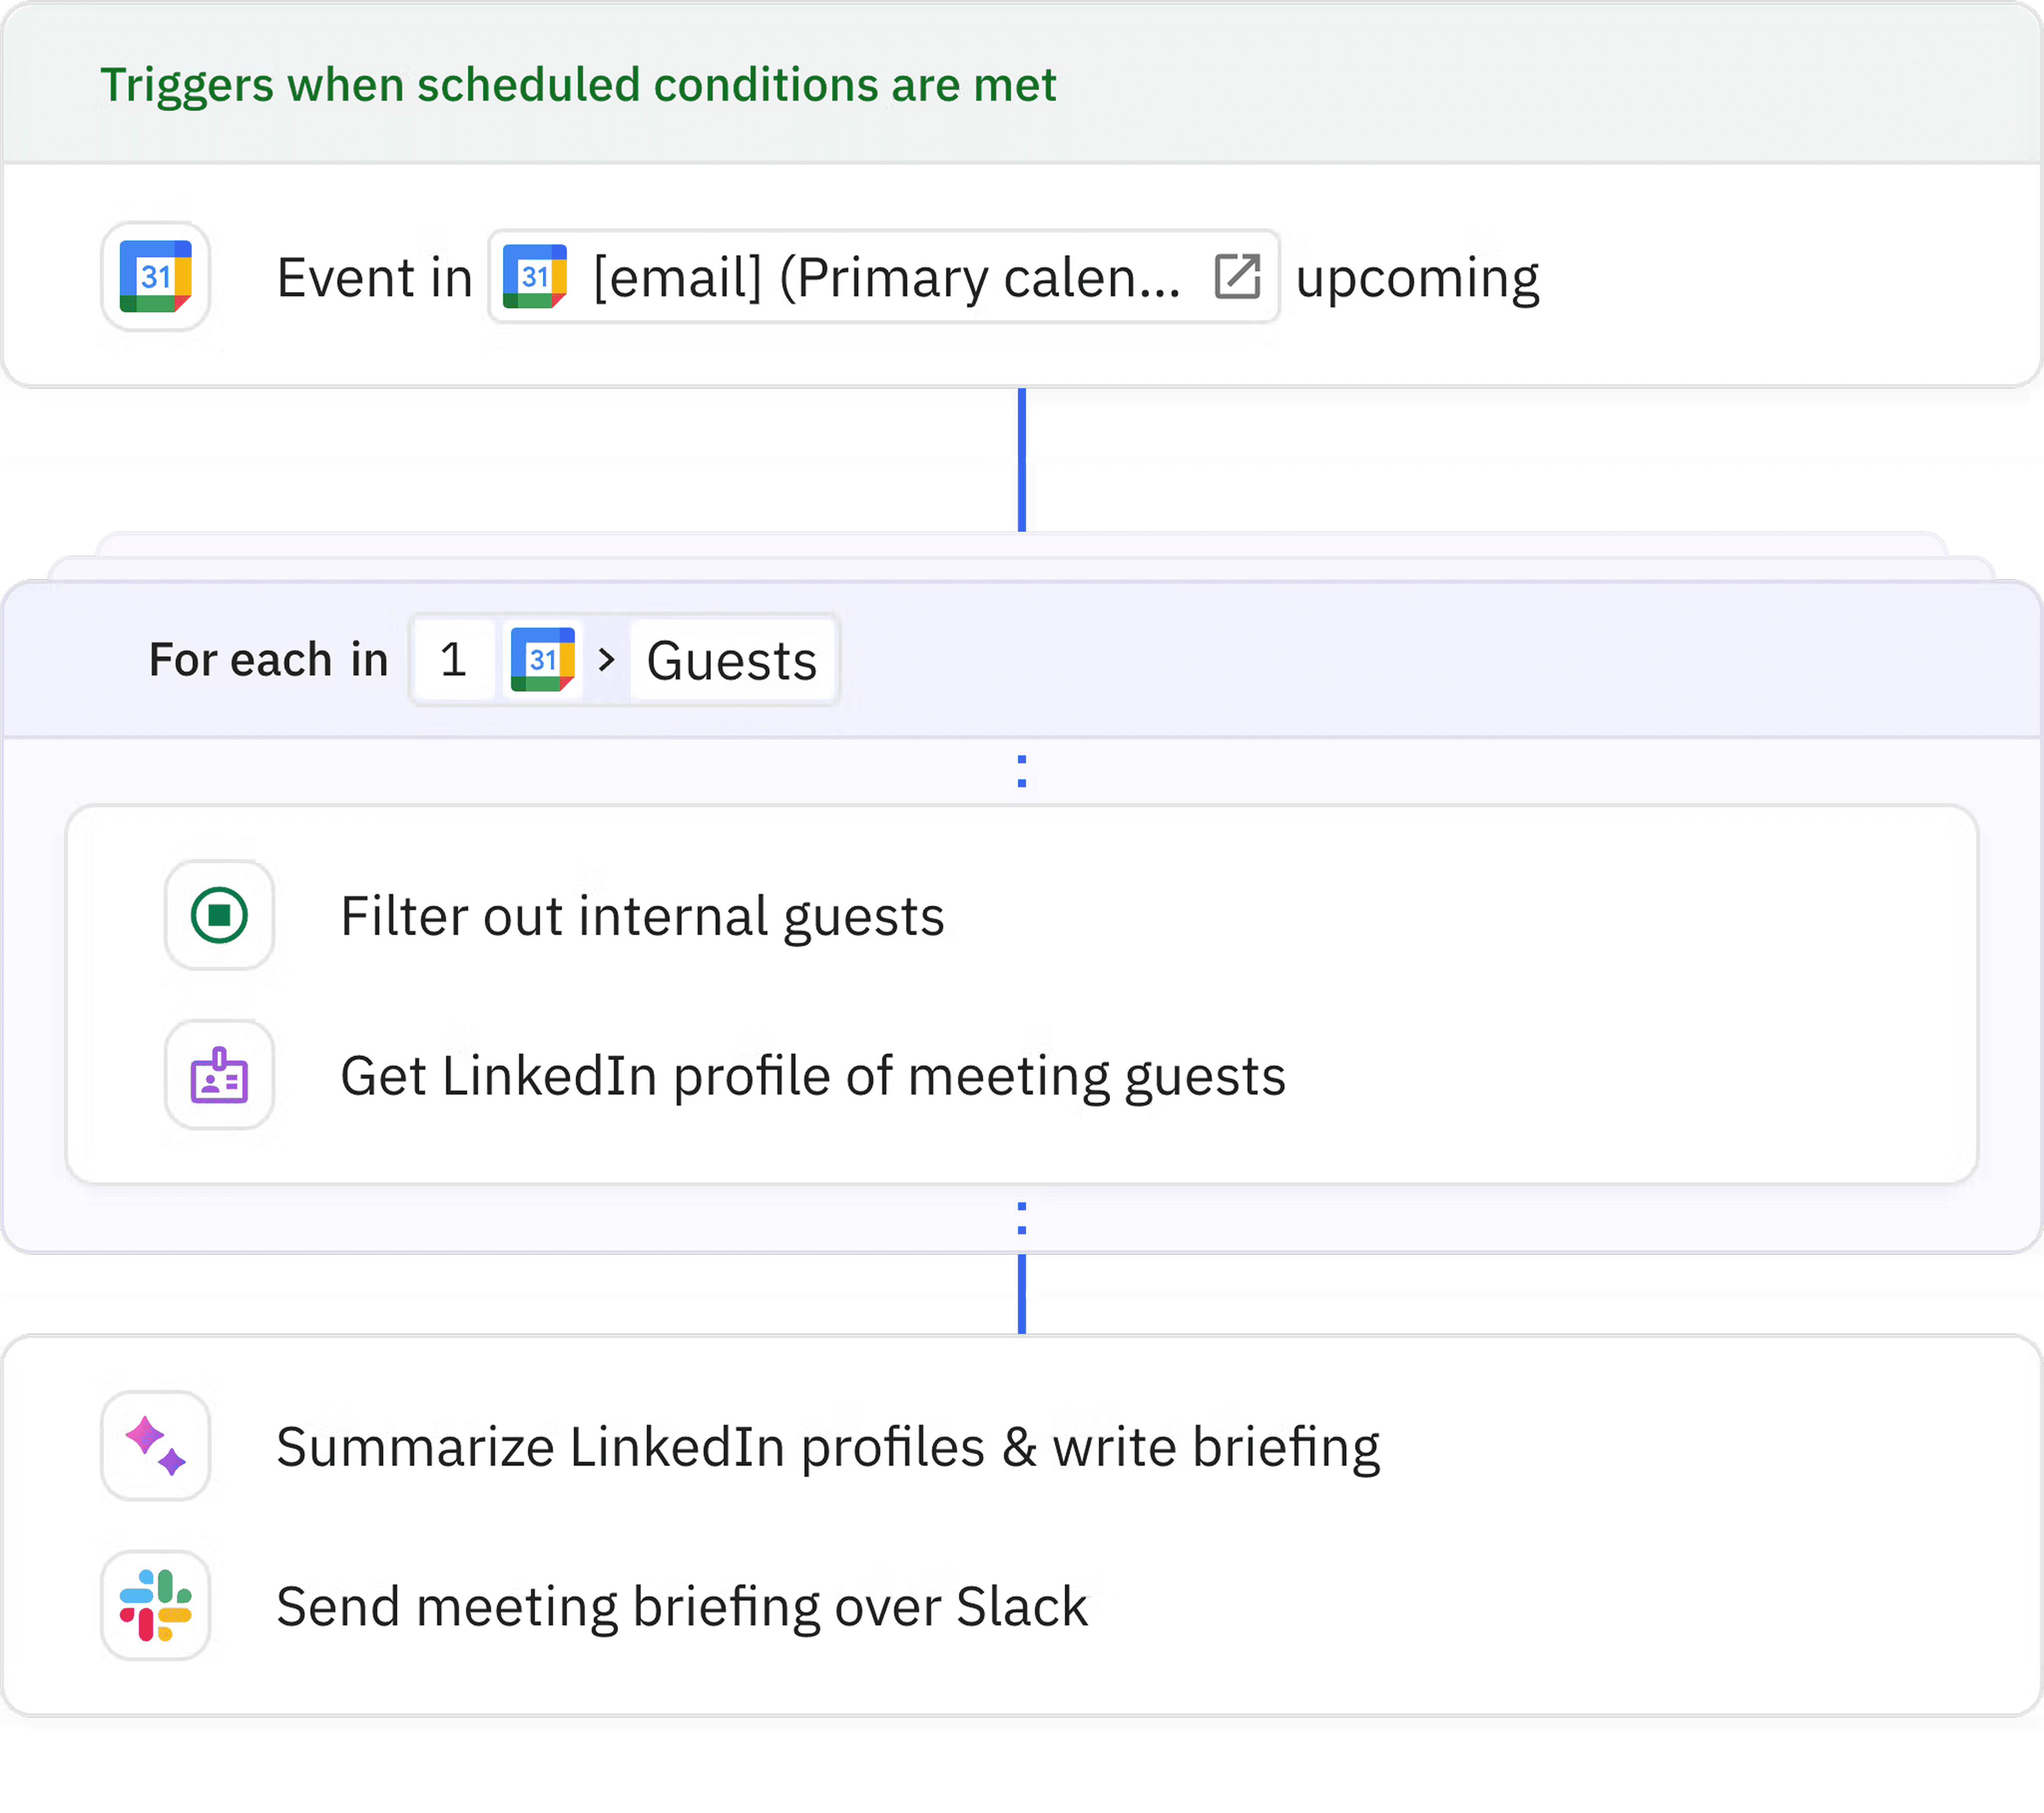The height and width of the screenshot is (1813, 2044).
Task: Select step number 1 chip
Action: click(454, 660)
